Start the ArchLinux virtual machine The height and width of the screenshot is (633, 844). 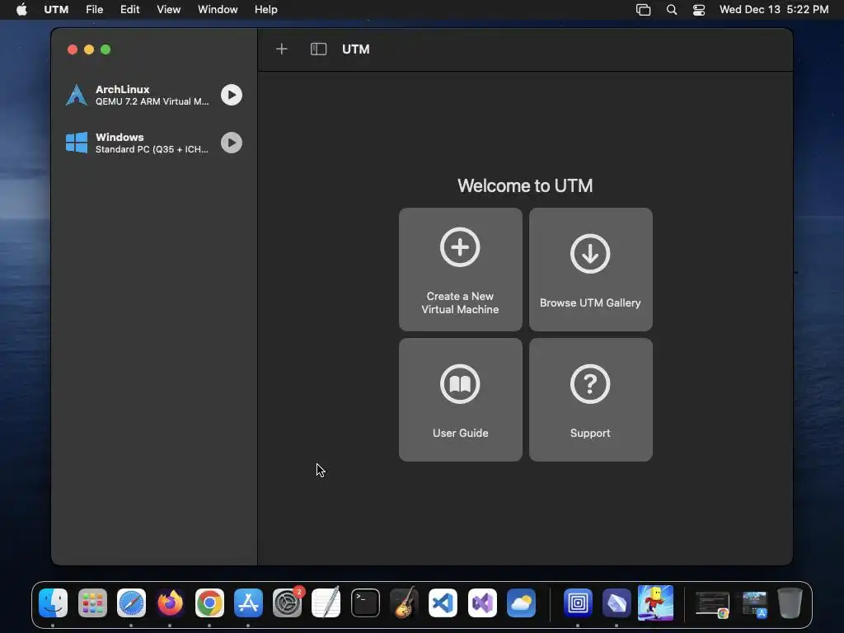(232, 95)
